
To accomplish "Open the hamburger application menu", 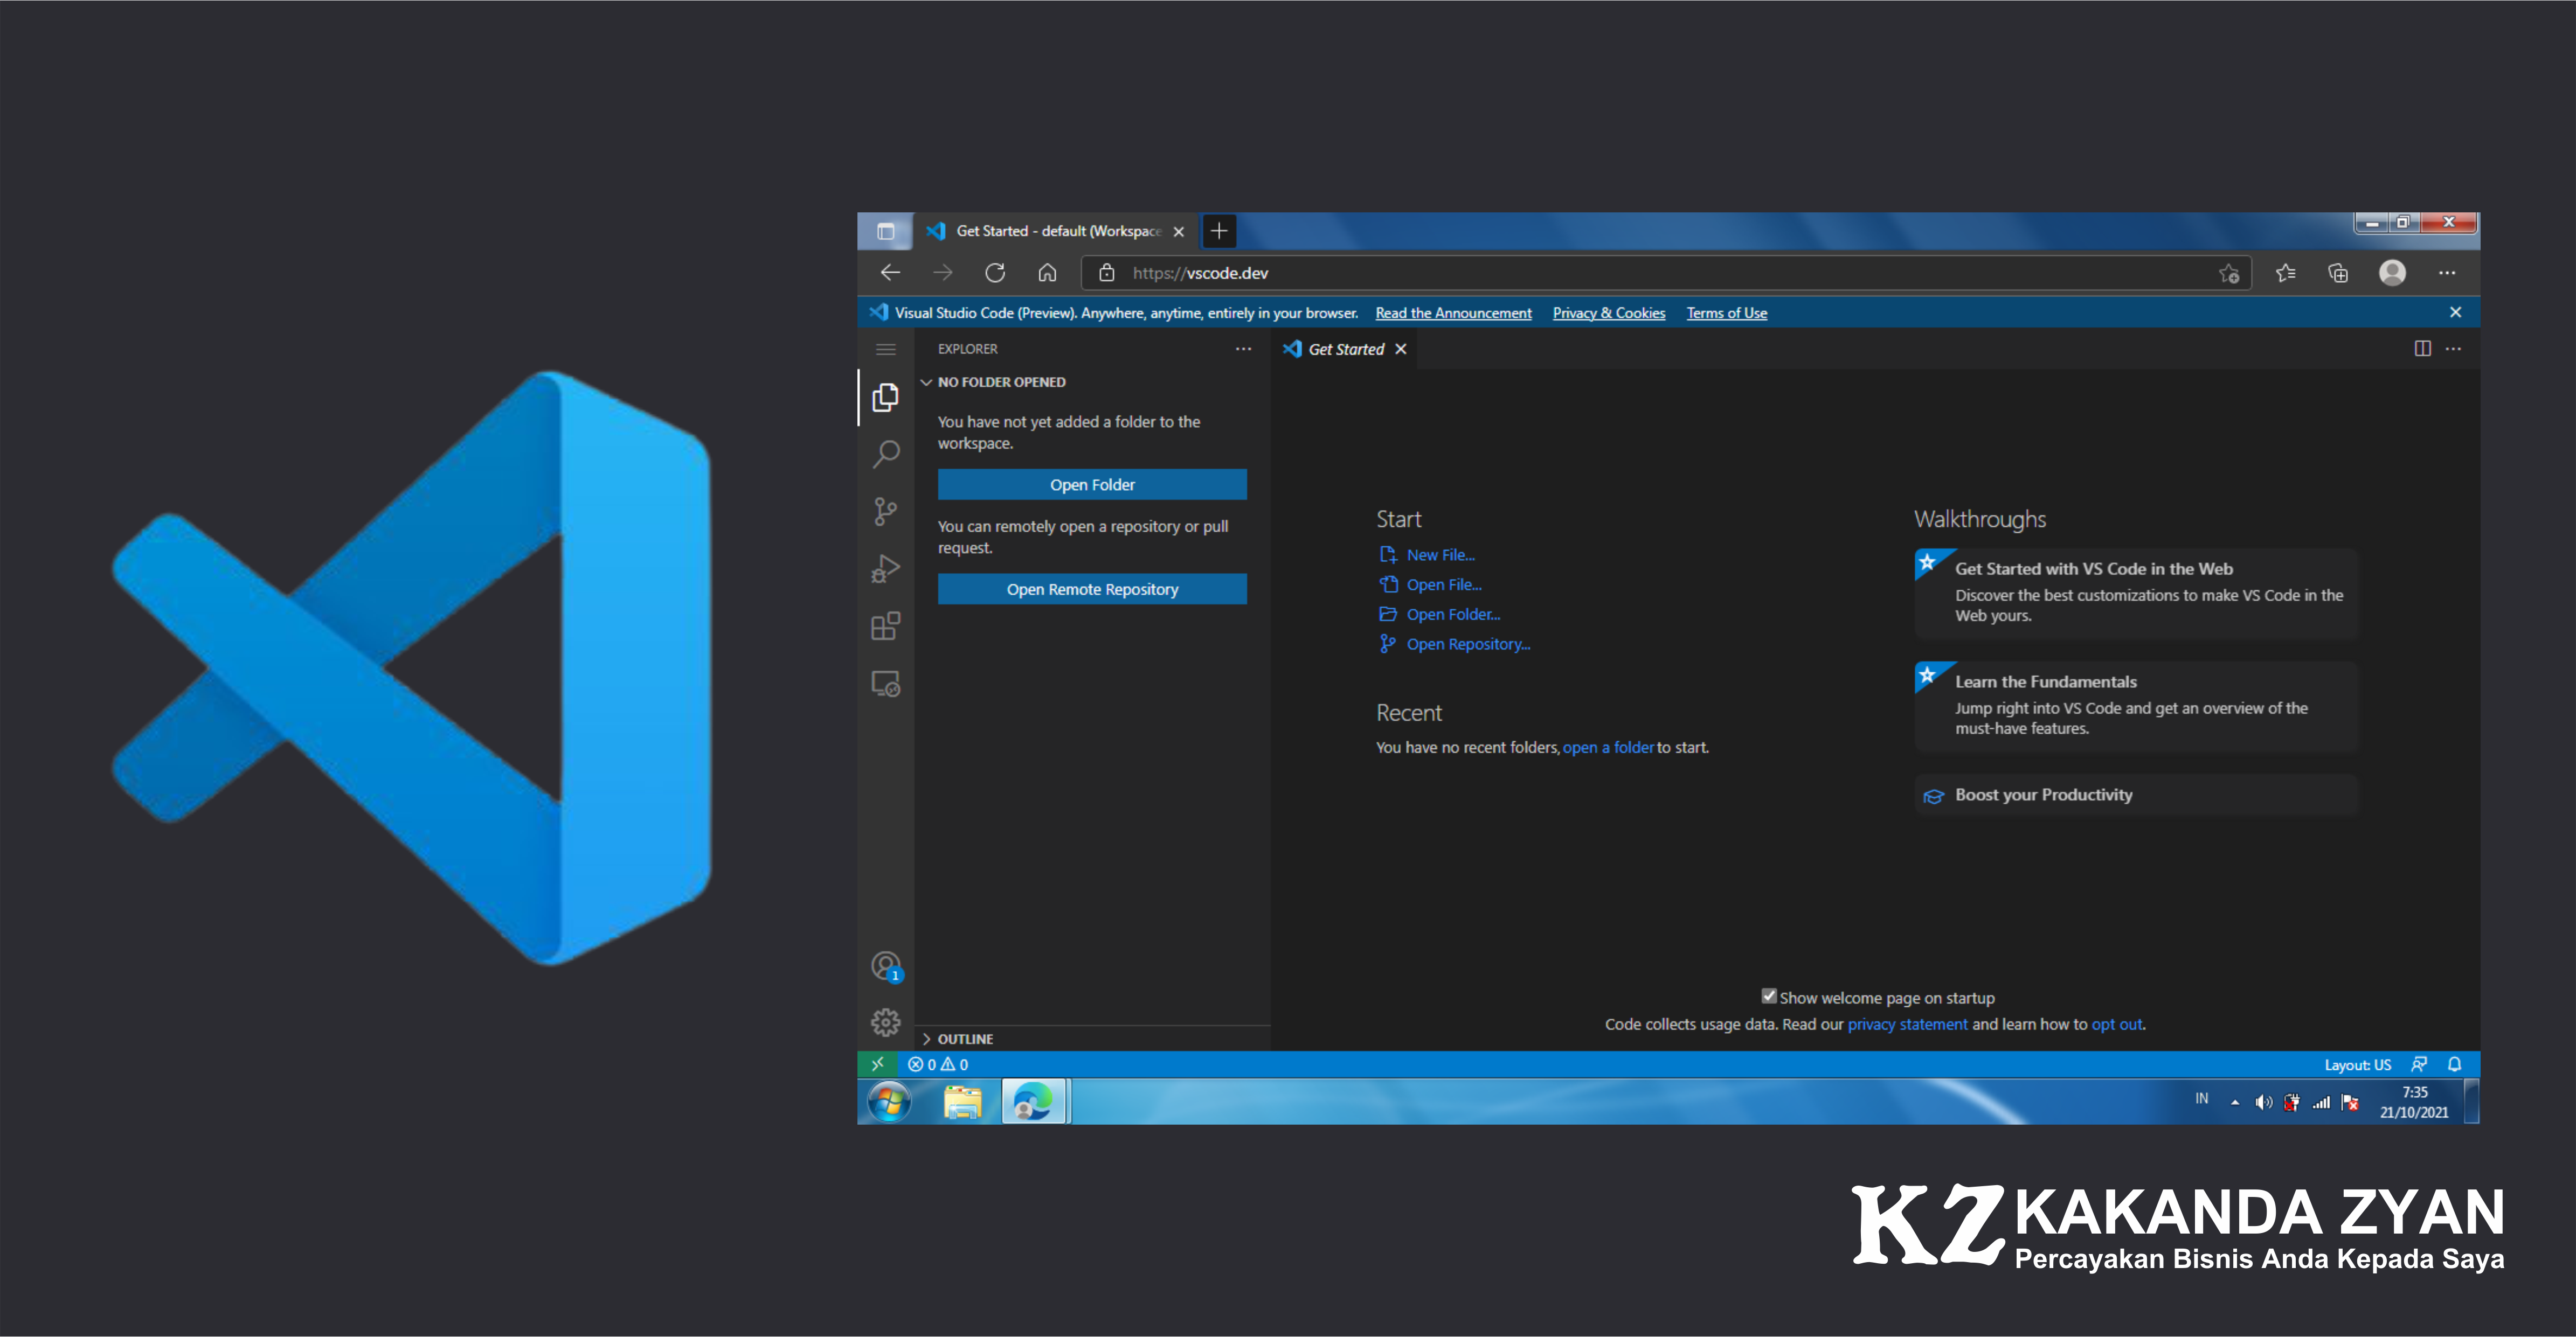I will (885, 349).
